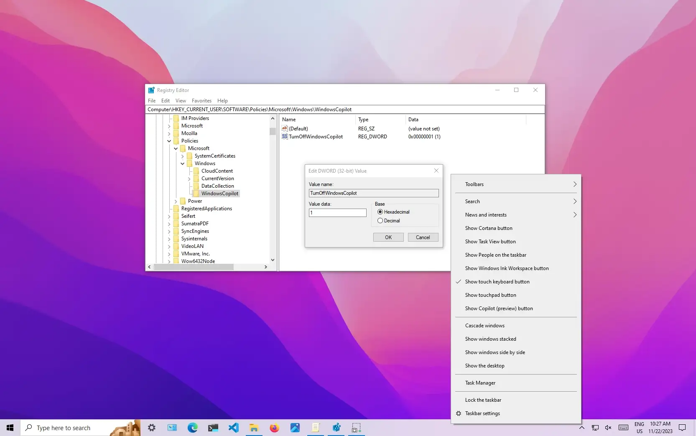Toggle Show touch keyboard button
Viewport: 696px width, 436px height.
[516, 282]
